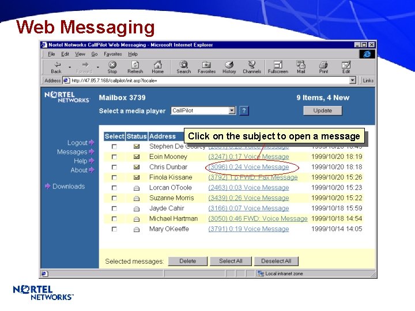Select the Chris Dunbar message checkbox
Image resolution: width=415 pixels, height=311 pixels.
[114, 167]
